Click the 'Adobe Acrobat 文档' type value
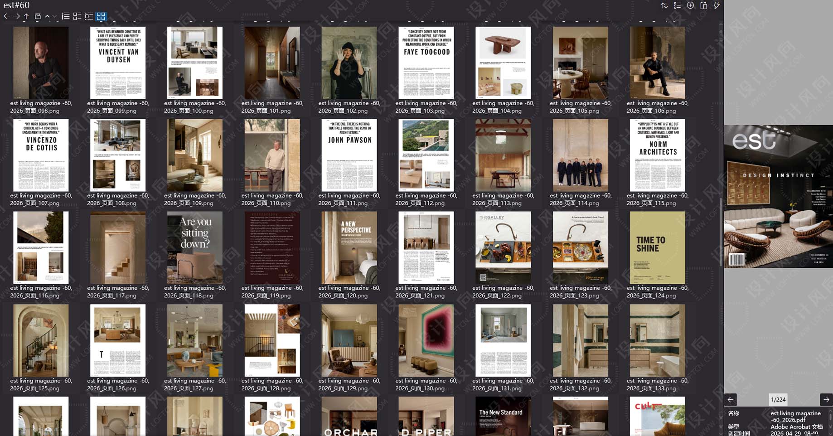The width and height of the screenshot is (833, 436). (x=797, y=426)
